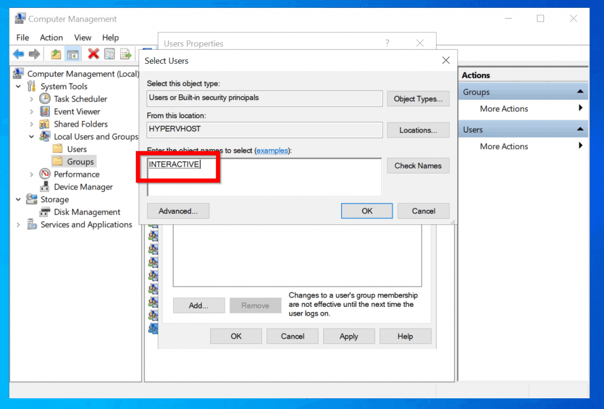Toggle the Show/Hide Console Tree icon
Viewport: 604px width, 409px height.
click(74, 54)
